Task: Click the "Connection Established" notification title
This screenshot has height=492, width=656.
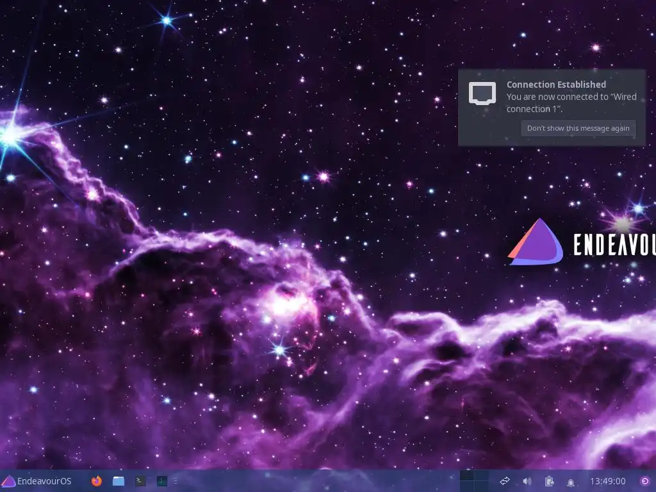Action: pyautogui.click(x=556, y=85)
